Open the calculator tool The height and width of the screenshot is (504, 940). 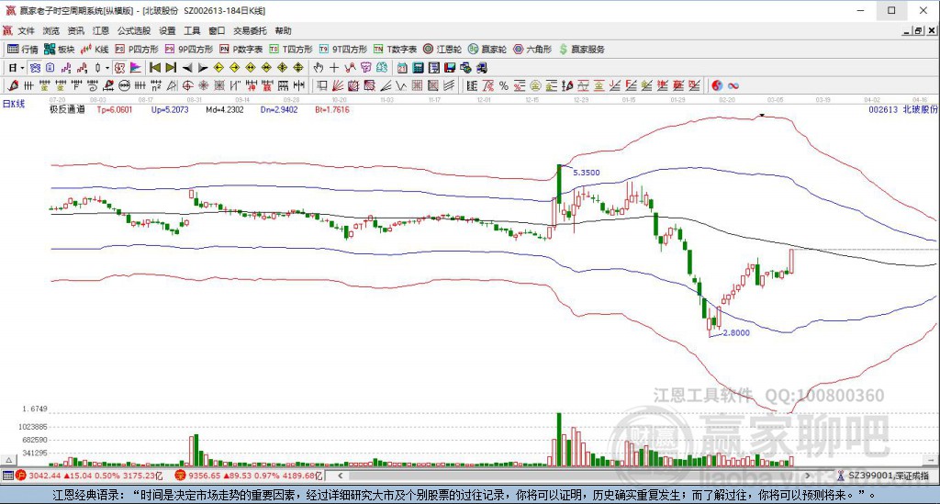[419, 67]
